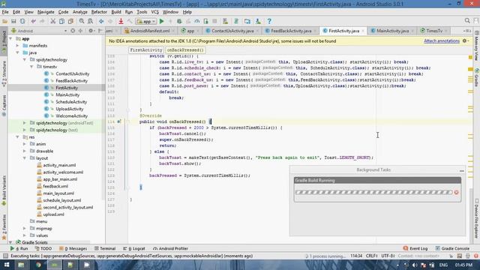Switch to the FeedBackActivity.java tab

291,31
